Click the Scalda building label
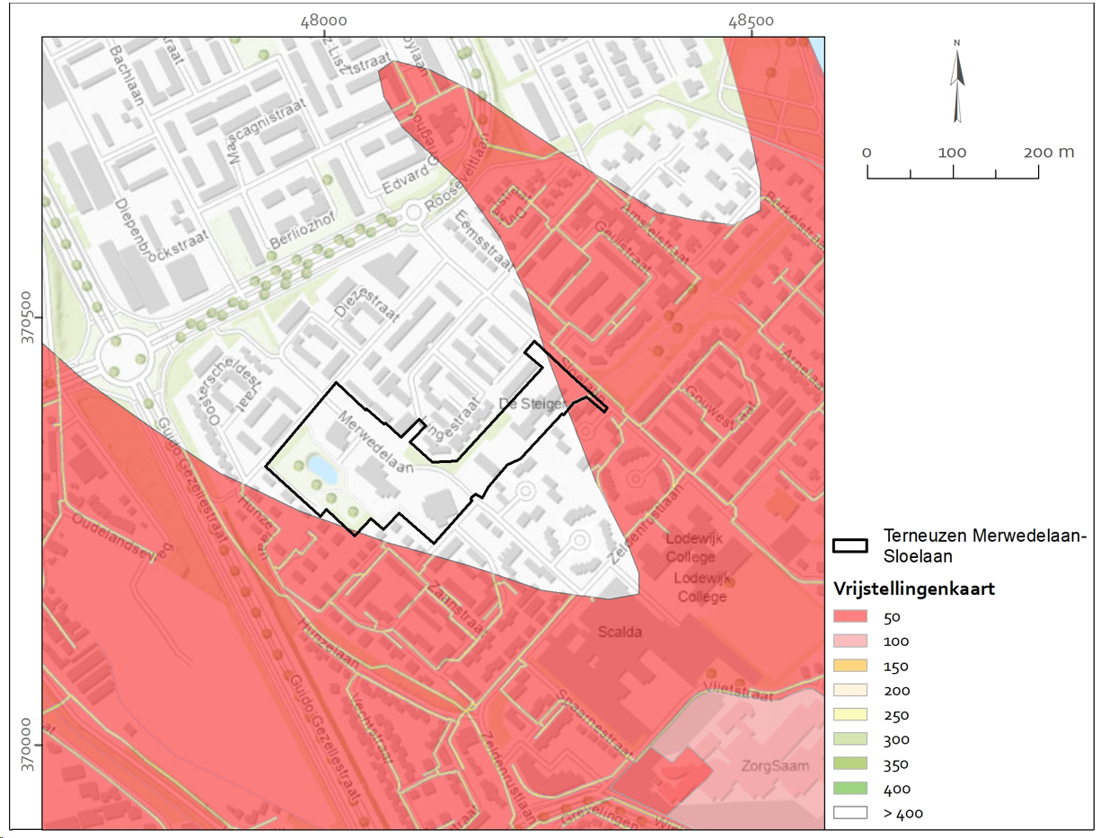 point(620,632)
